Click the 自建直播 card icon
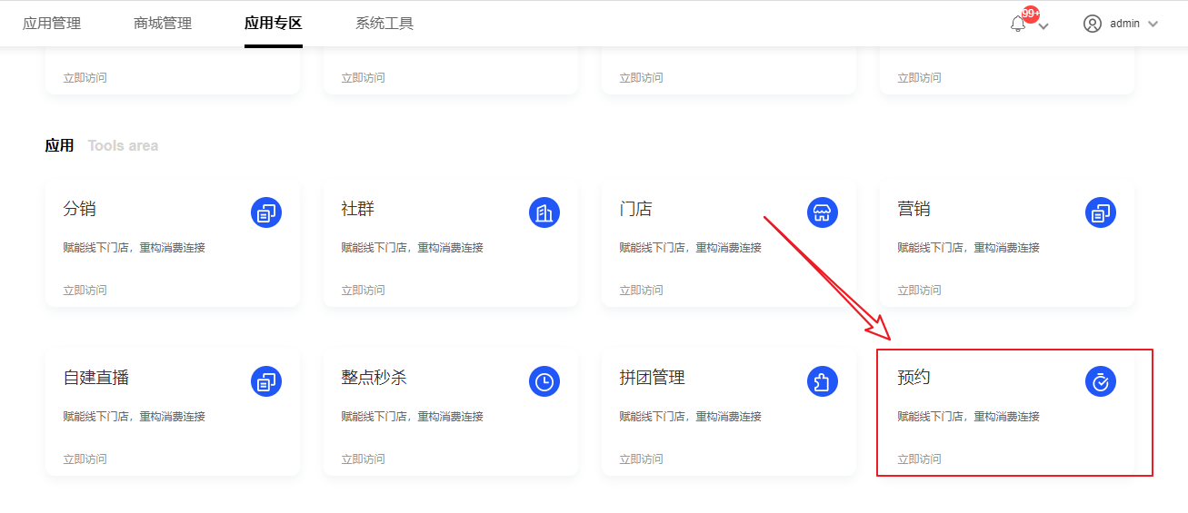 click(266, 382)
